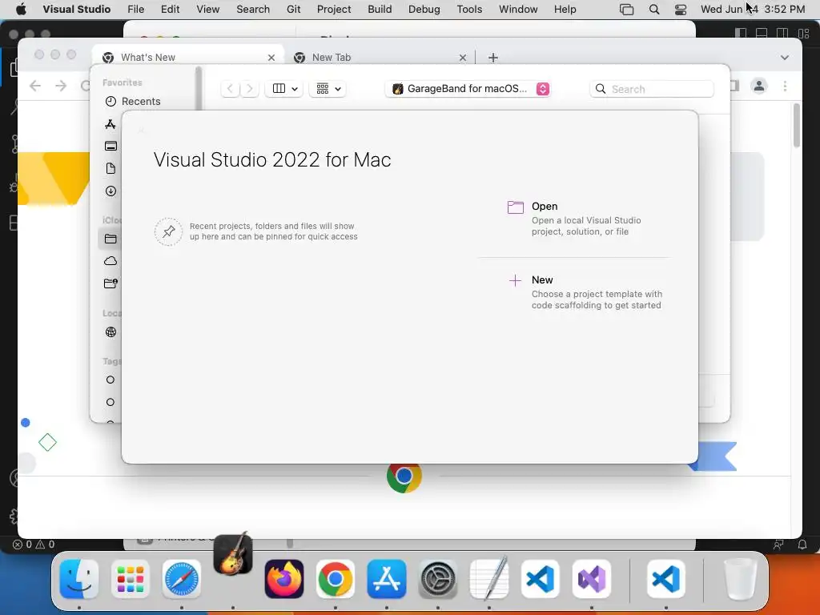Click the Search field in file dialog

point(652,89)
